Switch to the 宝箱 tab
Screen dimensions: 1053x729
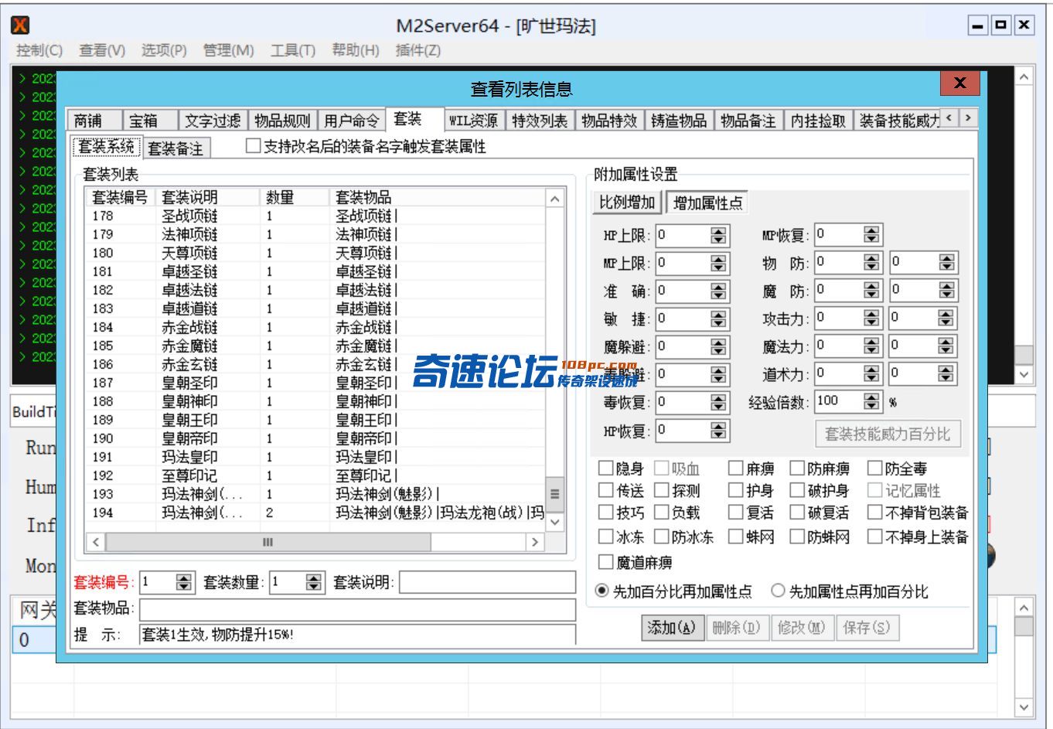150,121
